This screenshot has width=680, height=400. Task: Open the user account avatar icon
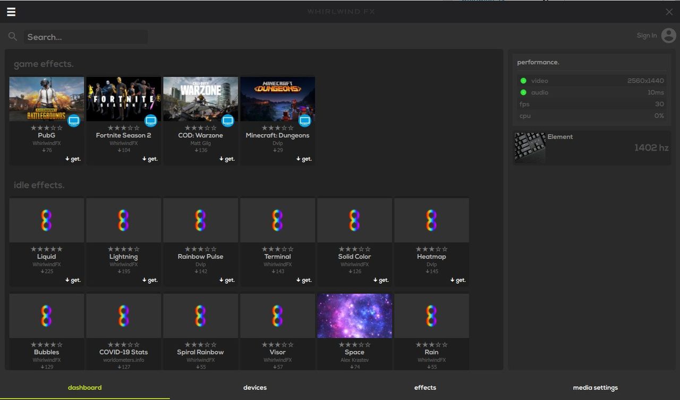669,36
